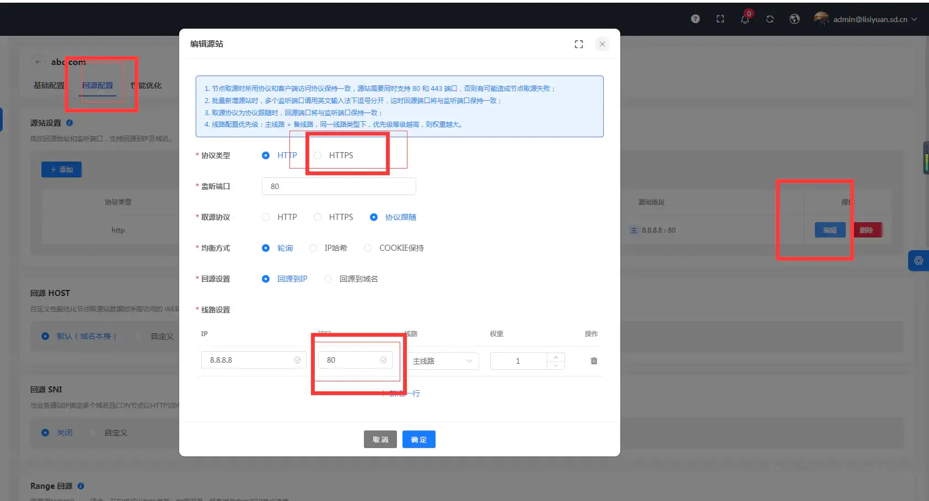Choose IP哈希 balancing method
Screen dimensions: 929x501
[314, 248]
